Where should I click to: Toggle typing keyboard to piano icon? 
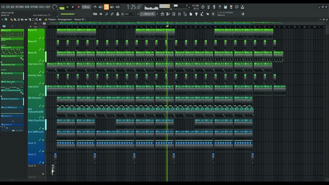point(95,14)
